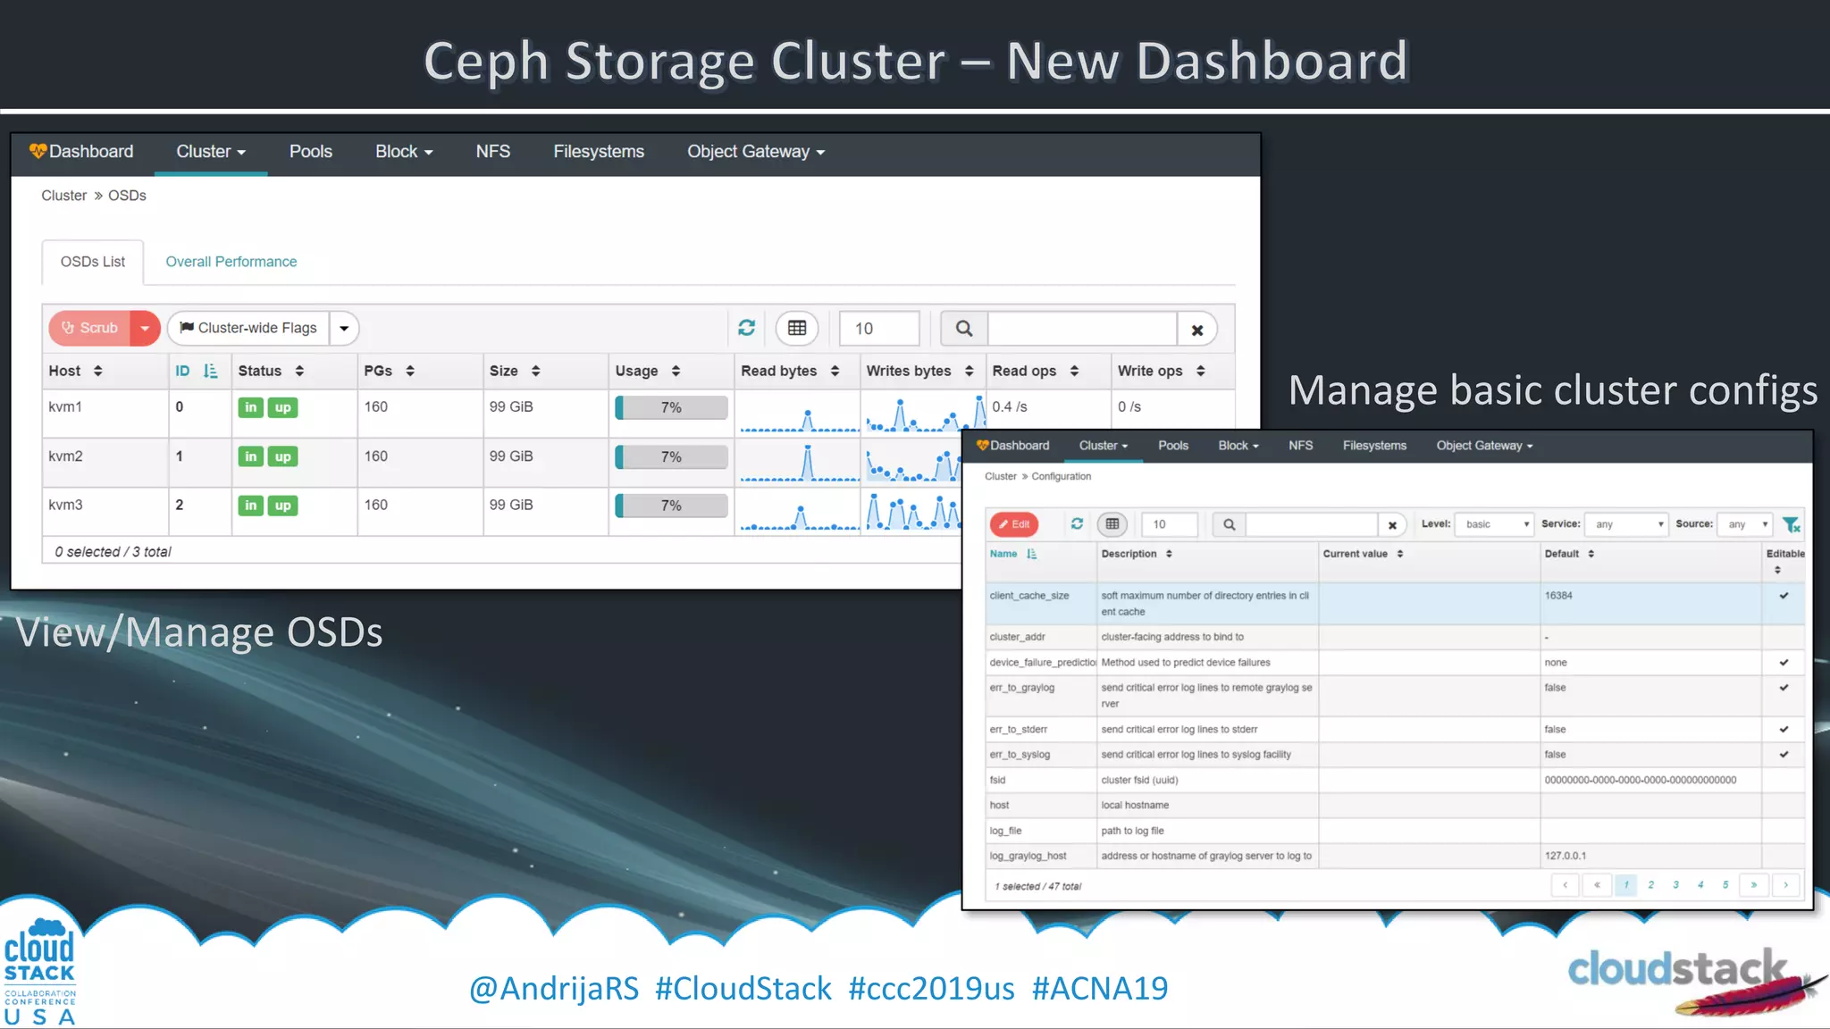This screenshot has height=1029, width=1830.
Task: Expand Cluster menu in the Configuration window
Action: [x=1104, y=446]
